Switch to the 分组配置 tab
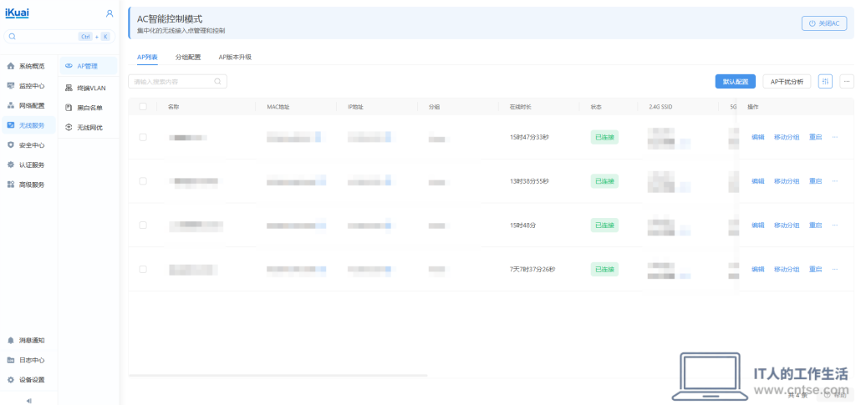856x405 pixels. 188,57
